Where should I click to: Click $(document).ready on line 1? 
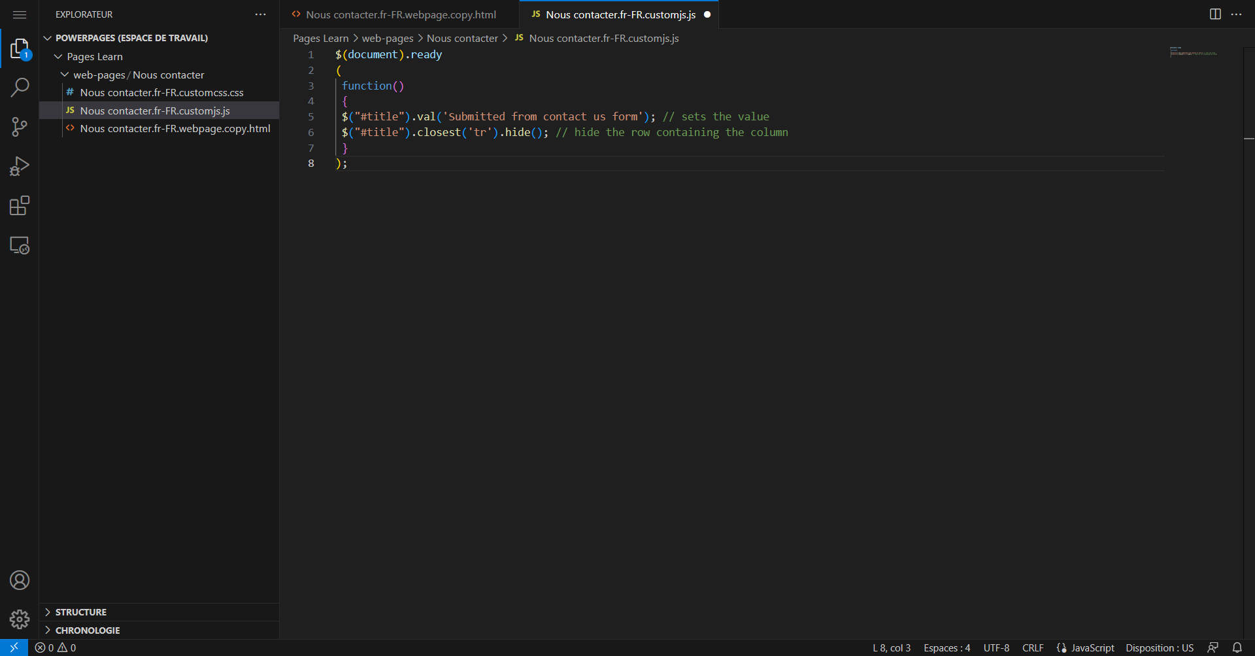point(388,54)
